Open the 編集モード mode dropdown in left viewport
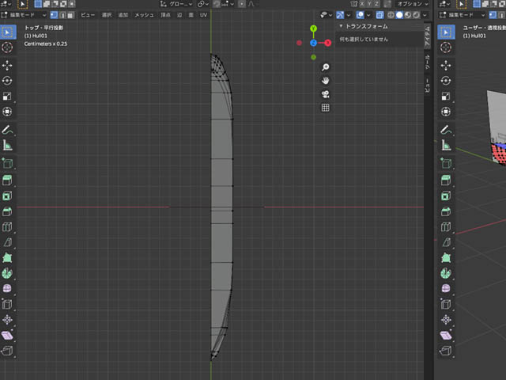506x380 pixels. click(24, 15)
